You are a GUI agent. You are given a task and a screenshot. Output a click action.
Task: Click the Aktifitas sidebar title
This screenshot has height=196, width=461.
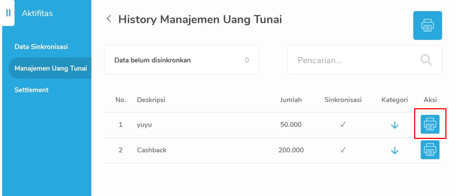click(x=37, y=13)
